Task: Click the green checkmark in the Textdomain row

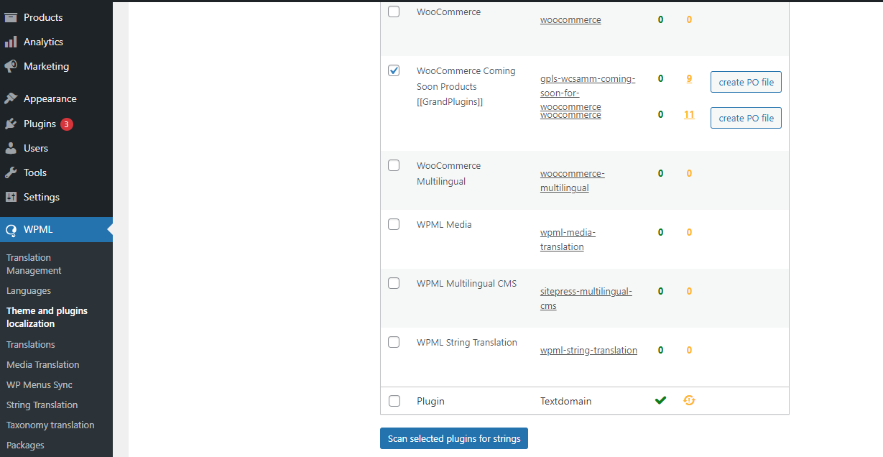Action: click(x=660, y=400)
